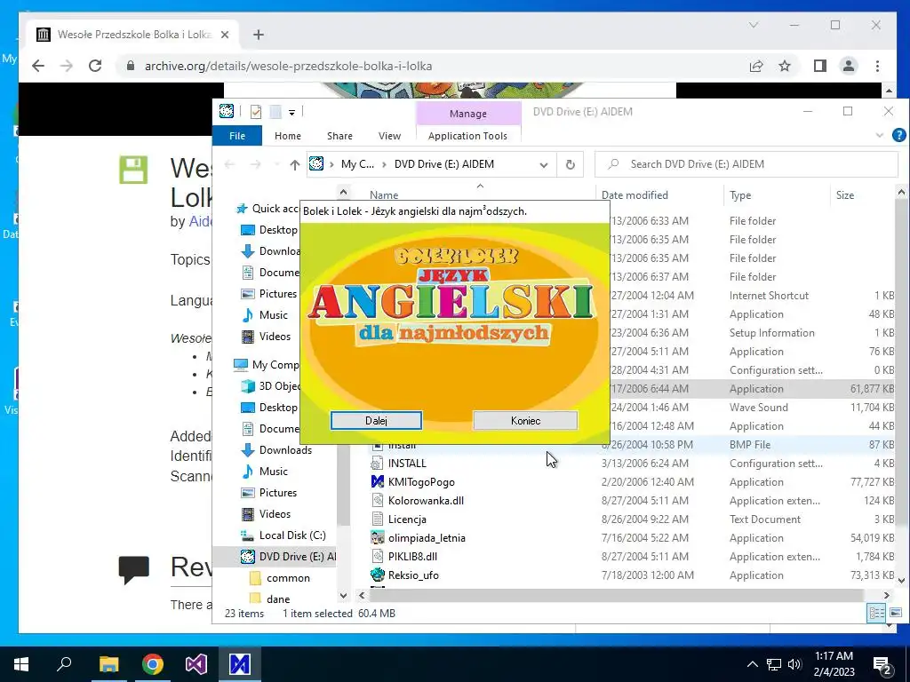Open Pictures under Quick access

[277, 293]
